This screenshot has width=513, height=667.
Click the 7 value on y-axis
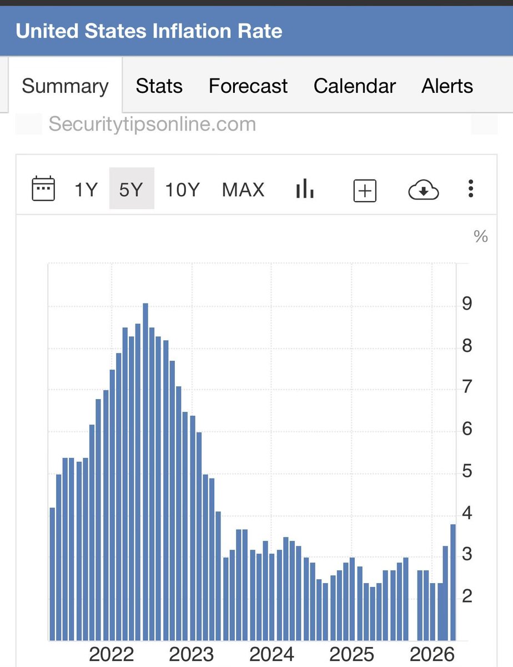click(x=467, y=387)
